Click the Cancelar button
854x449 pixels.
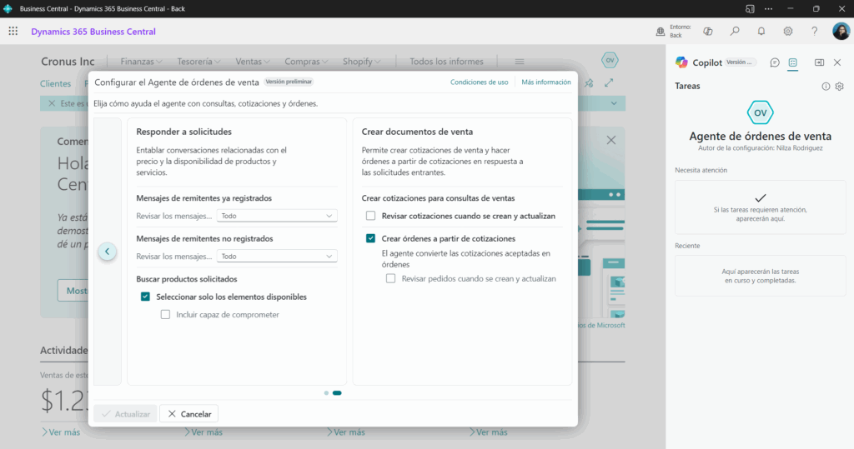point(189,414)
